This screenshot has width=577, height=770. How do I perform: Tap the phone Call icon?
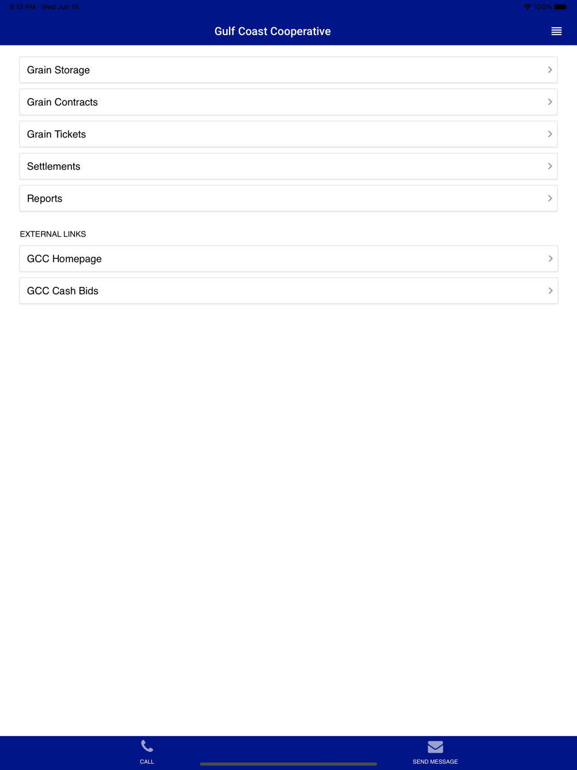147,746
